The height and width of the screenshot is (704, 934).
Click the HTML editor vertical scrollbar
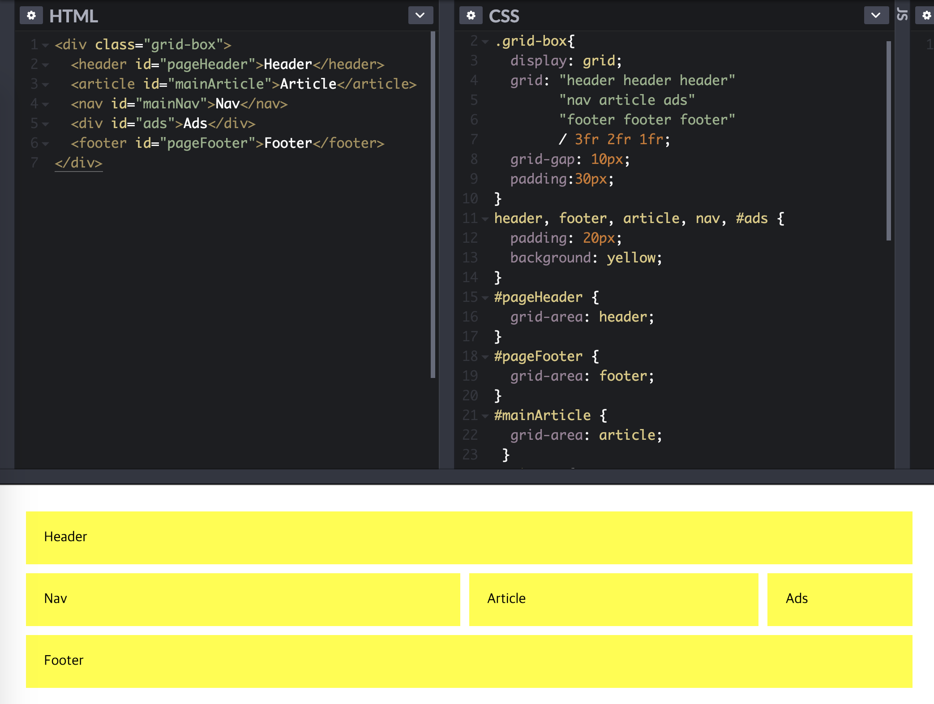[433, 204]
